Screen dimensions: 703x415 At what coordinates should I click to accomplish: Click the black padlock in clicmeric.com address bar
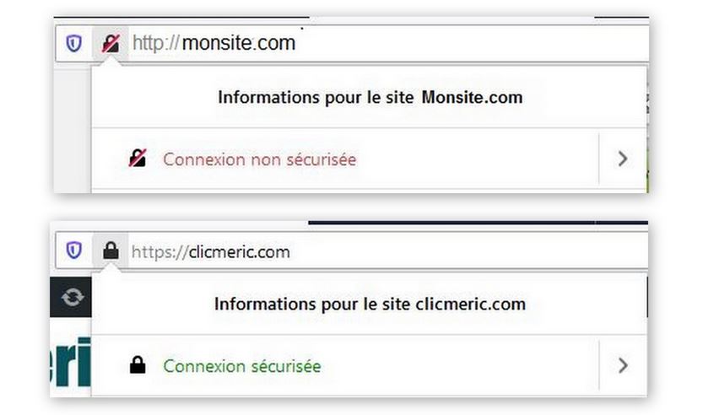[111, 250]
